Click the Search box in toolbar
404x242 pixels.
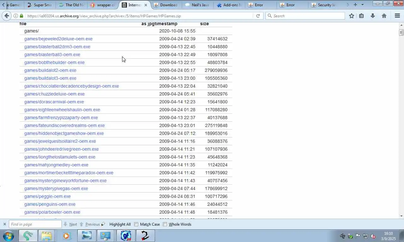point(305,16)
